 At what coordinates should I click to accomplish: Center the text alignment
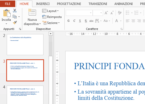pos(133,21)
